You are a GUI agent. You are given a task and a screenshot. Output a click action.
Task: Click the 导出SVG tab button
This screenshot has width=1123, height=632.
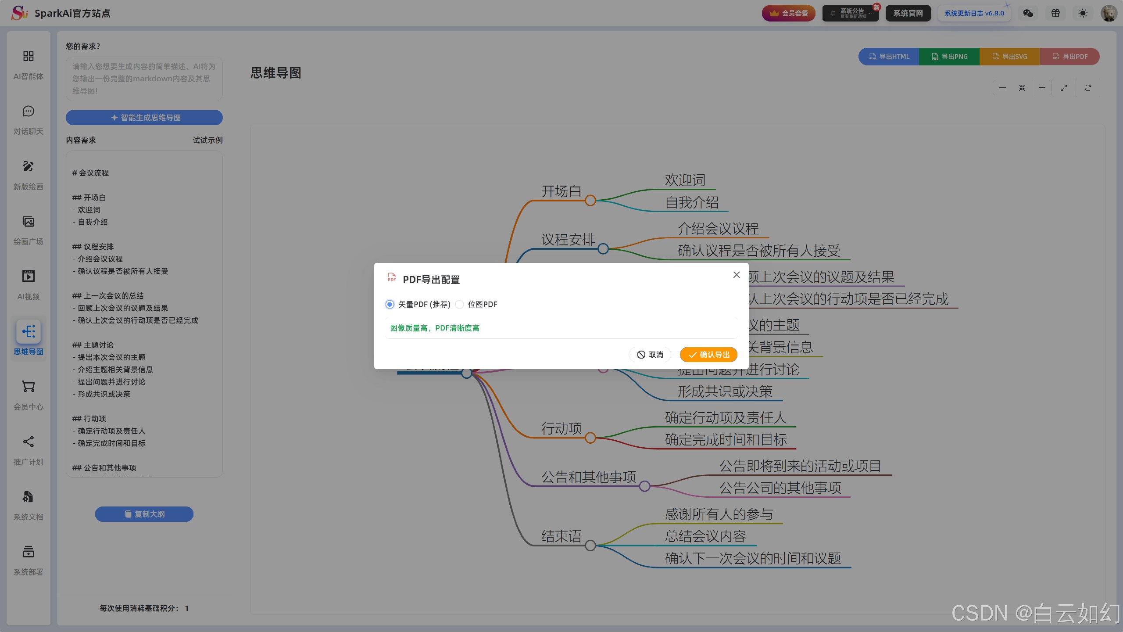point(1009,57)
